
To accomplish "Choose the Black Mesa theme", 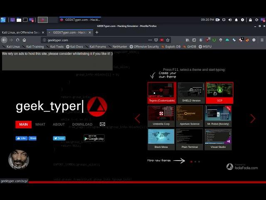I will pos(161,140).
